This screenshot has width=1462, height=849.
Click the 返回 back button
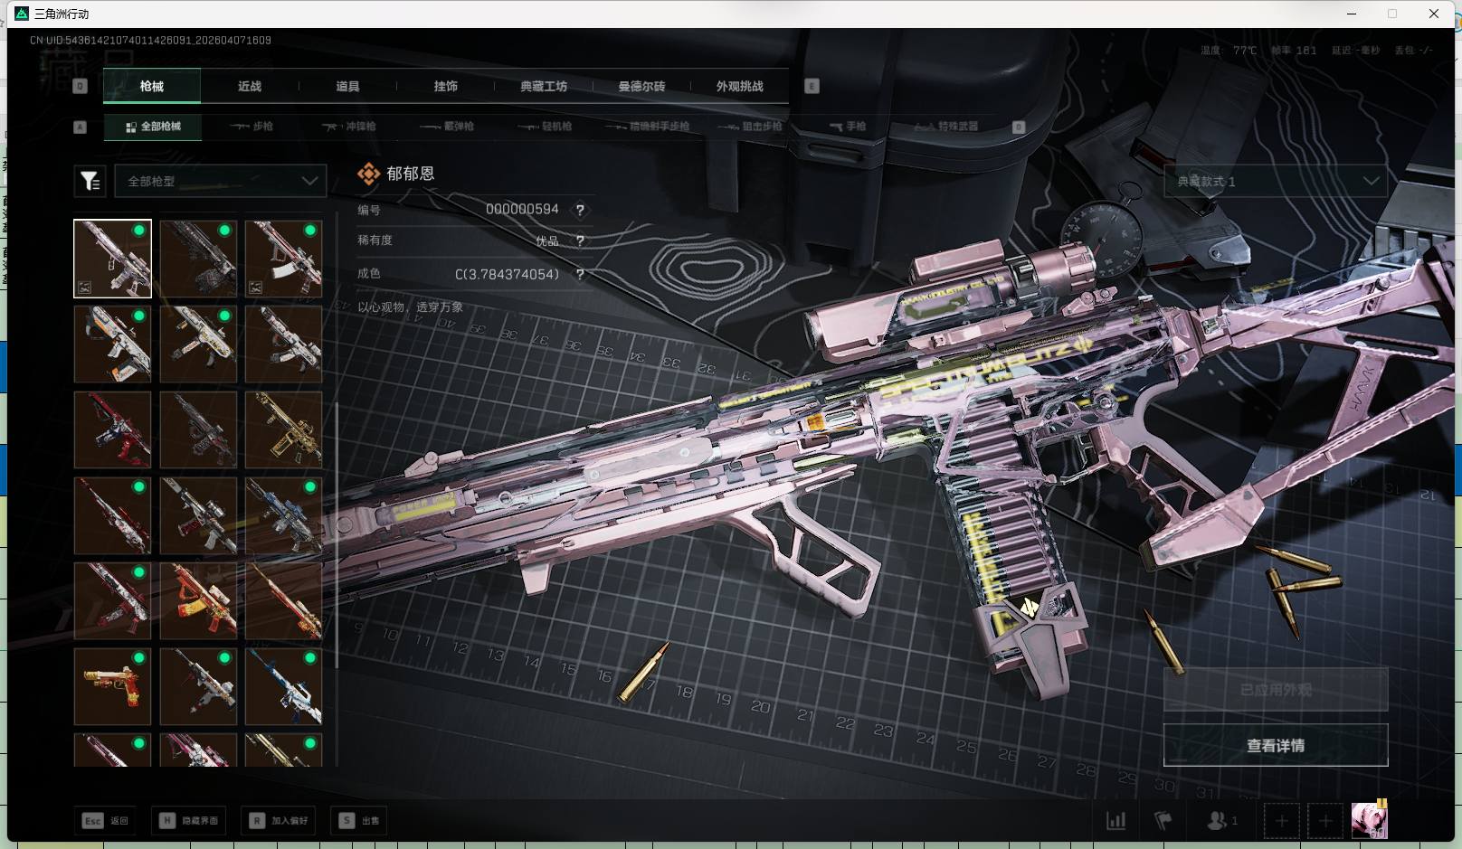point(106,820)
